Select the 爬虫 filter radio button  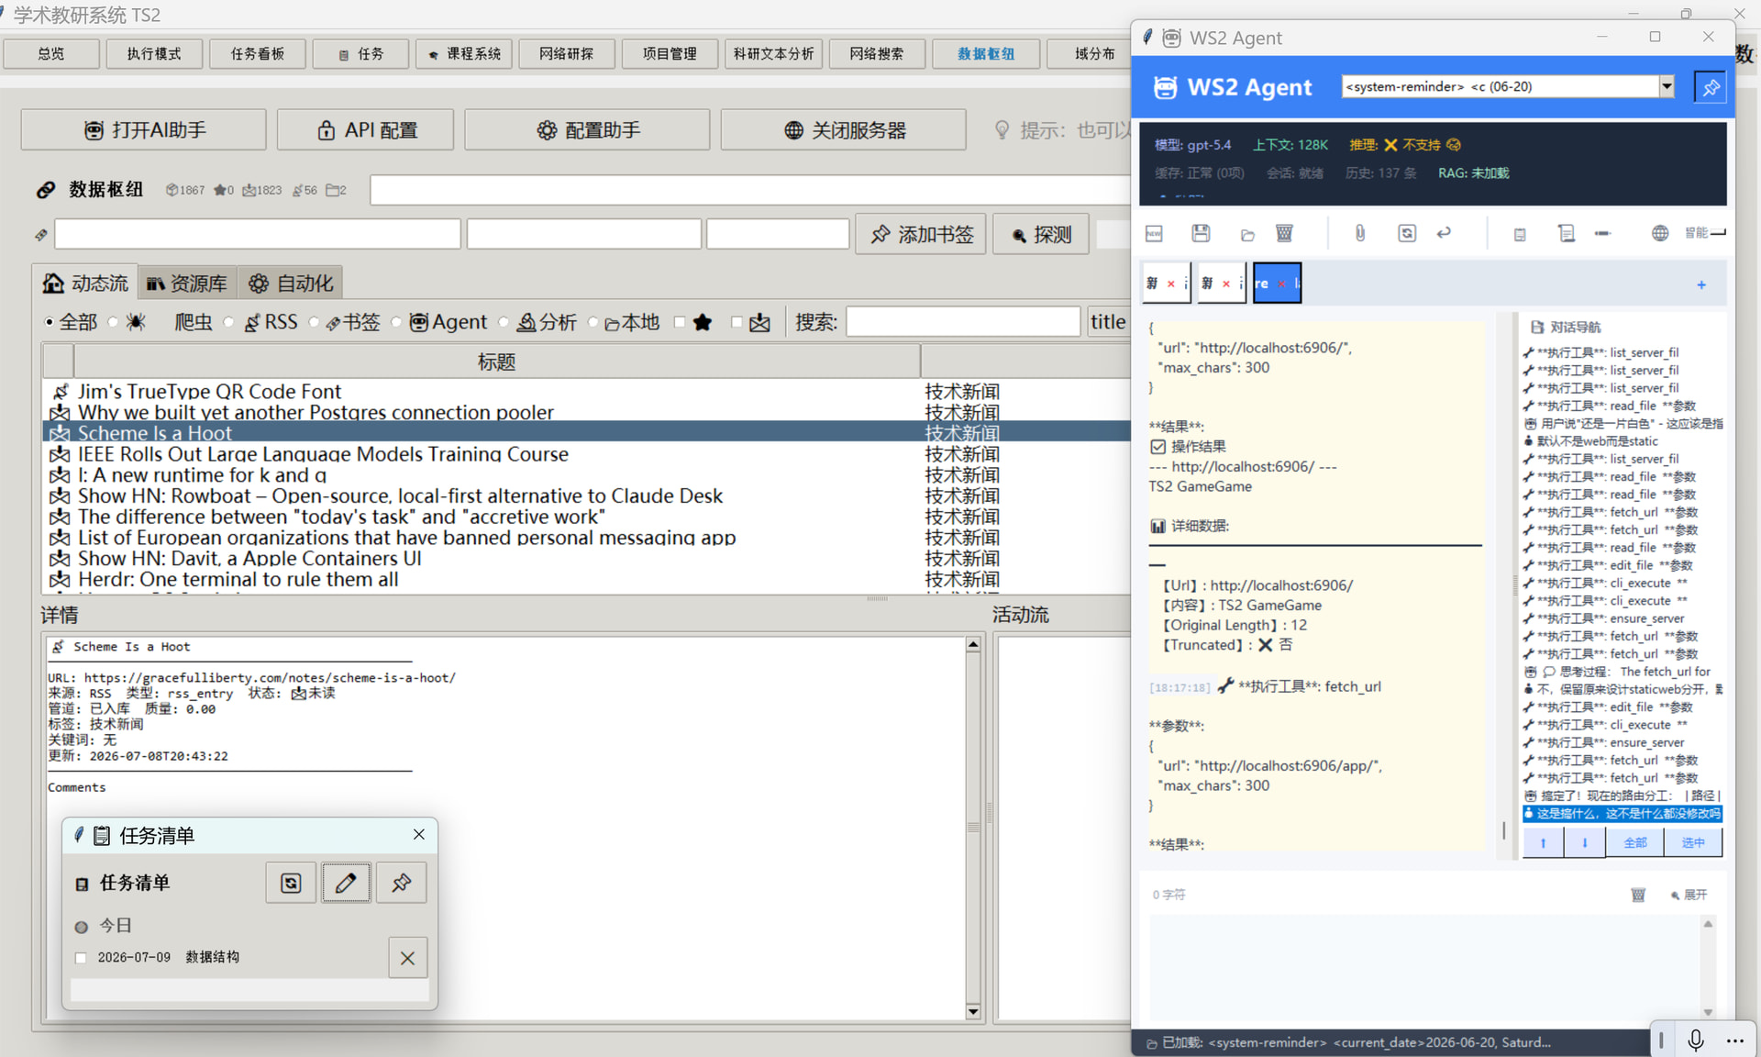[x=113, y=322]
